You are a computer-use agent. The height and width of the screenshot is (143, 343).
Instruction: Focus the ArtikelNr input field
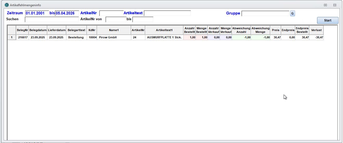(x=111, y=13)
